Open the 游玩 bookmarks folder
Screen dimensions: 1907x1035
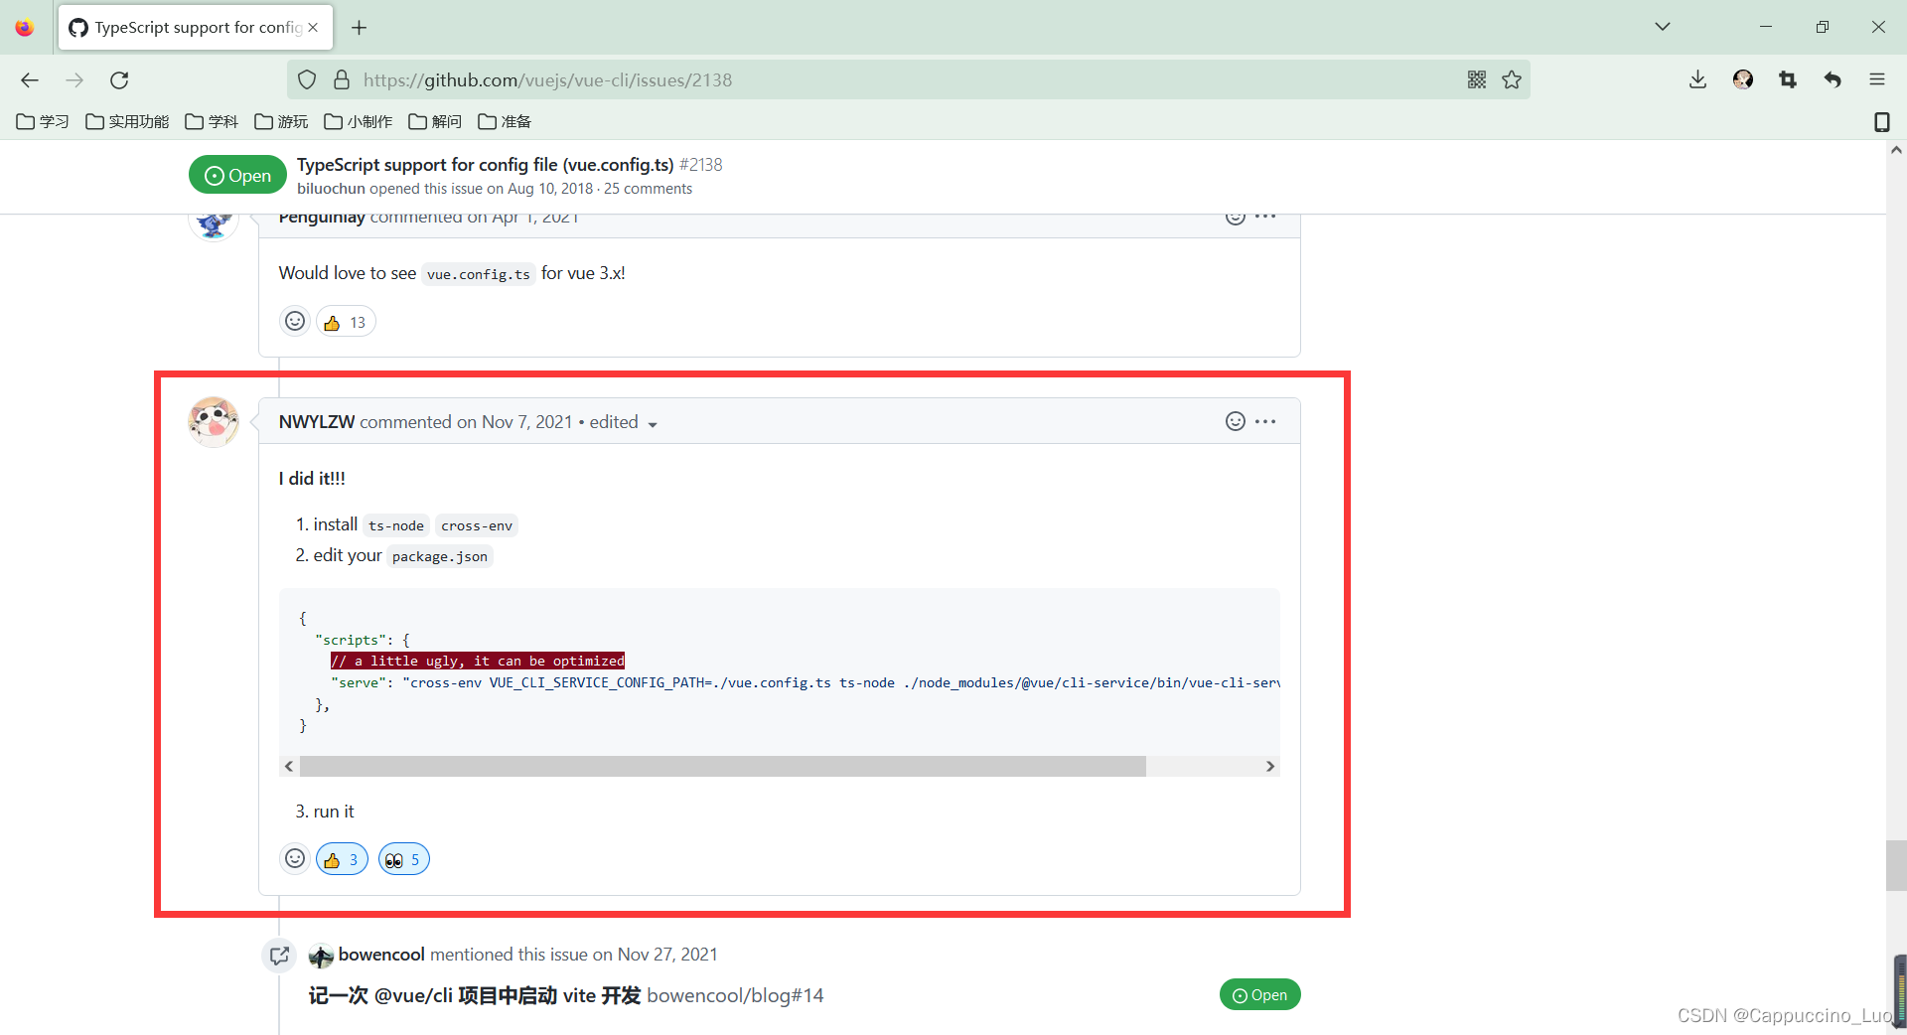[x=281, y=122]
